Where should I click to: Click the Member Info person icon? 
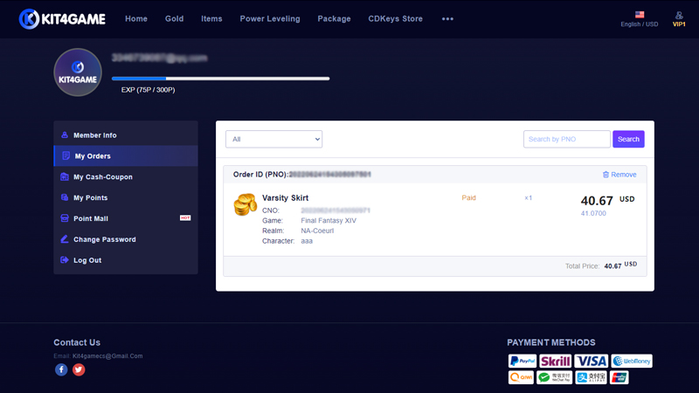65,135
